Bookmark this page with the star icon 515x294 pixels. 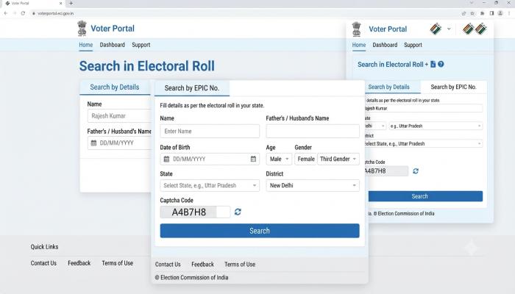click(472, 13)
